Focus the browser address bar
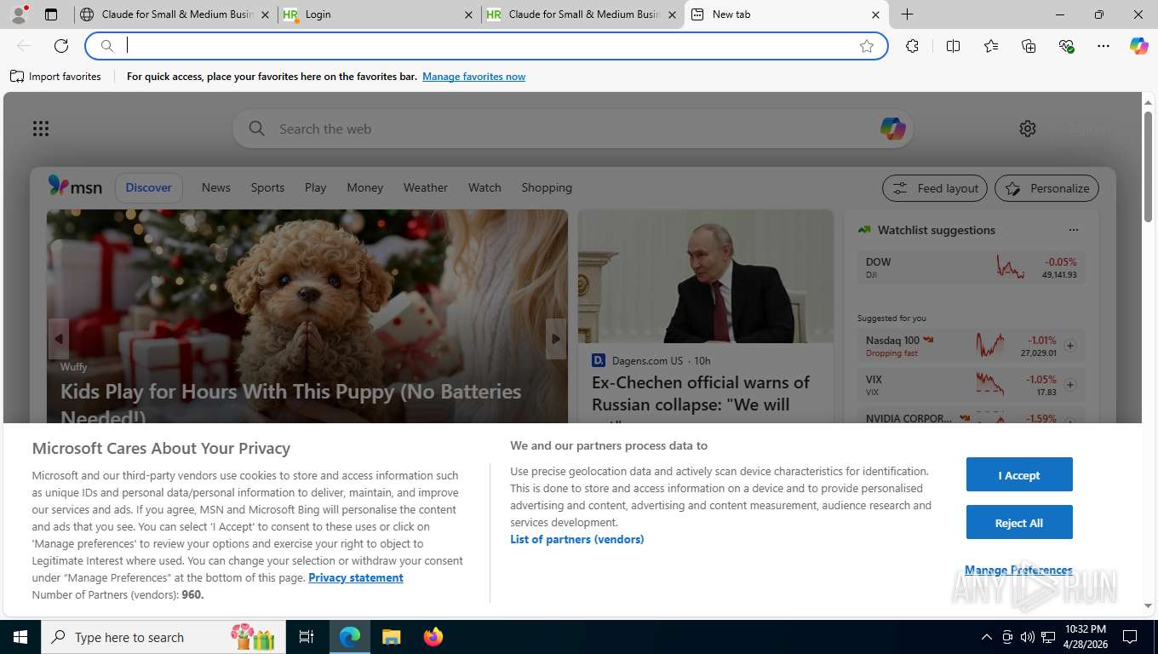Viewport: 1158px width, 654px height. [x=487, y=46]
